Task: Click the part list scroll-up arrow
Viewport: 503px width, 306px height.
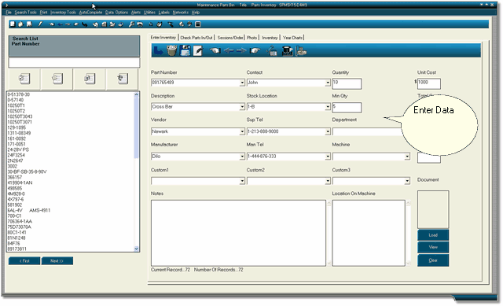Action: click(x=136, y=94)
